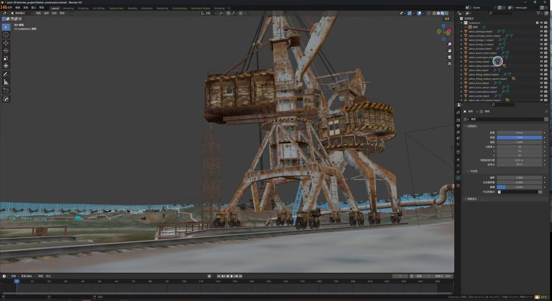Viewport: 552px width, 301px height.
Task: Switch to UV Editing workspace tab
Action: coord(99,8)
